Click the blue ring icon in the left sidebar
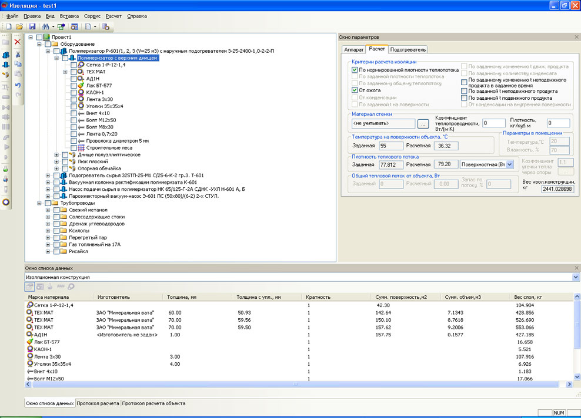The height and width of the screenshot is (418, 581). (x=5, y=202)
